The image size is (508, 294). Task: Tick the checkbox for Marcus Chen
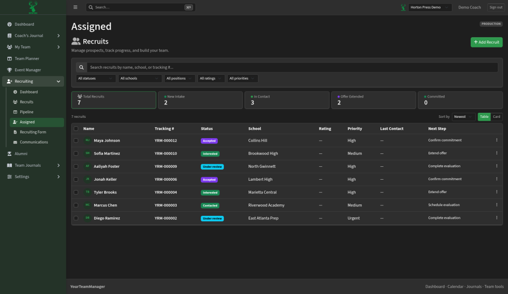[76, 205]
